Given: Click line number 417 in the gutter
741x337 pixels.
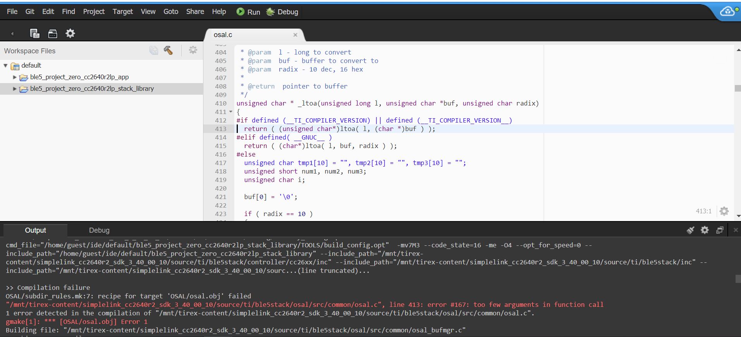Looking at the screenshot, I should tap(220, 163).
